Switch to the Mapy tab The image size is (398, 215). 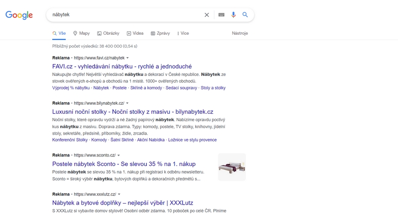click(82, 33)
